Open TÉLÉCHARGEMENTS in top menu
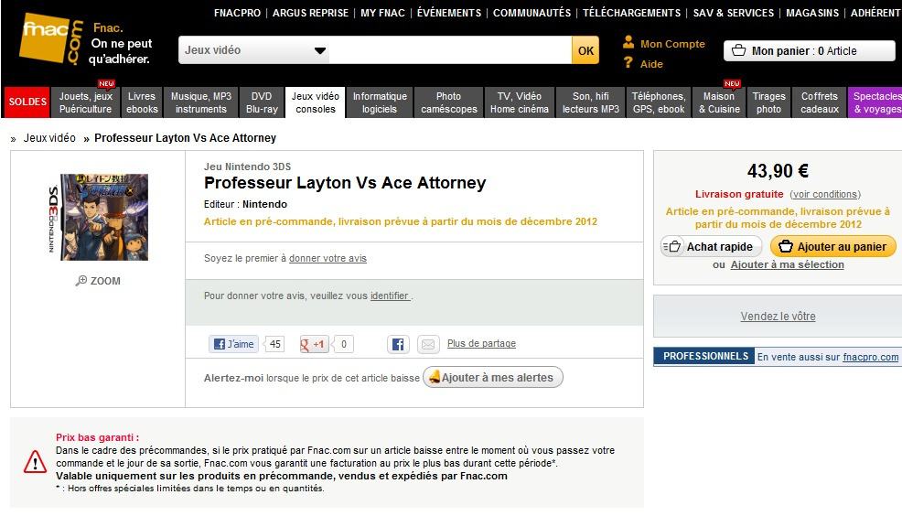 [631, 13]
